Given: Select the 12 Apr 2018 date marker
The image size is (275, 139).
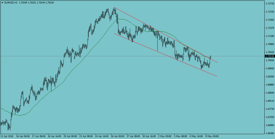Looking at the screenshot, I should 7,136.
